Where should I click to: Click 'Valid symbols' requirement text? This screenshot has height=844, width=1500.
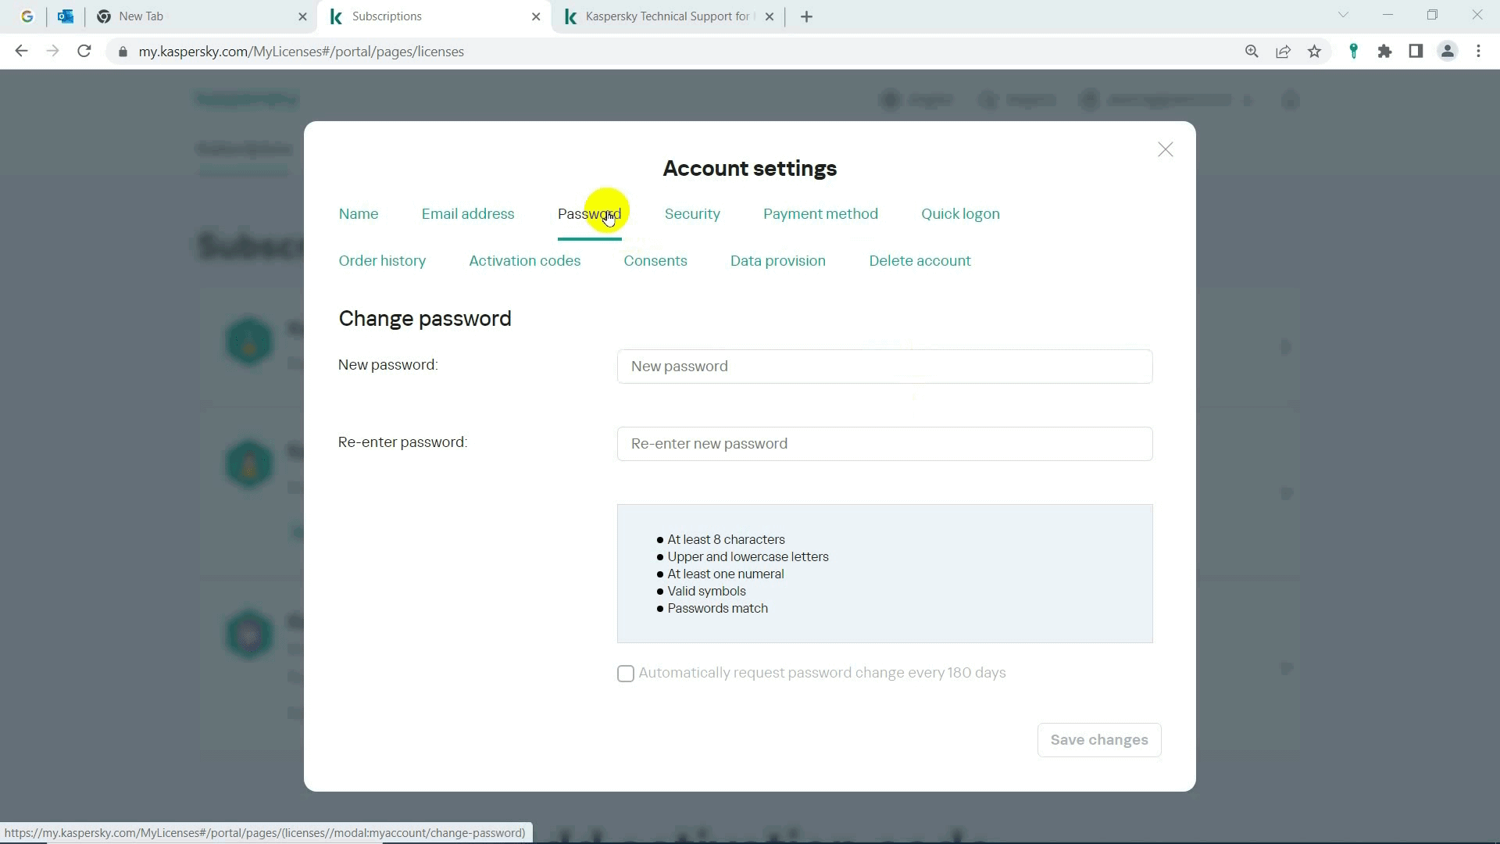tap(706, 592)
